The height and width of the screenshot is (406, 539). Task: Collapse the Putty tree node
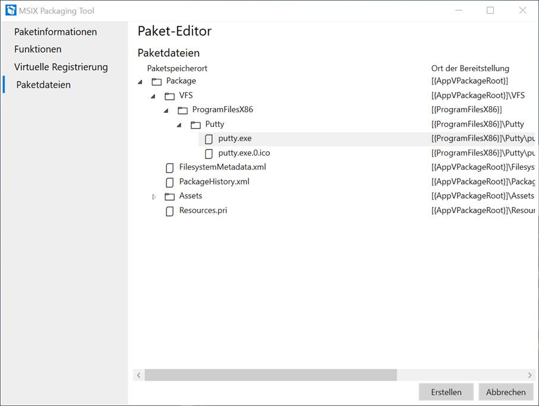[x=179, y=125]
